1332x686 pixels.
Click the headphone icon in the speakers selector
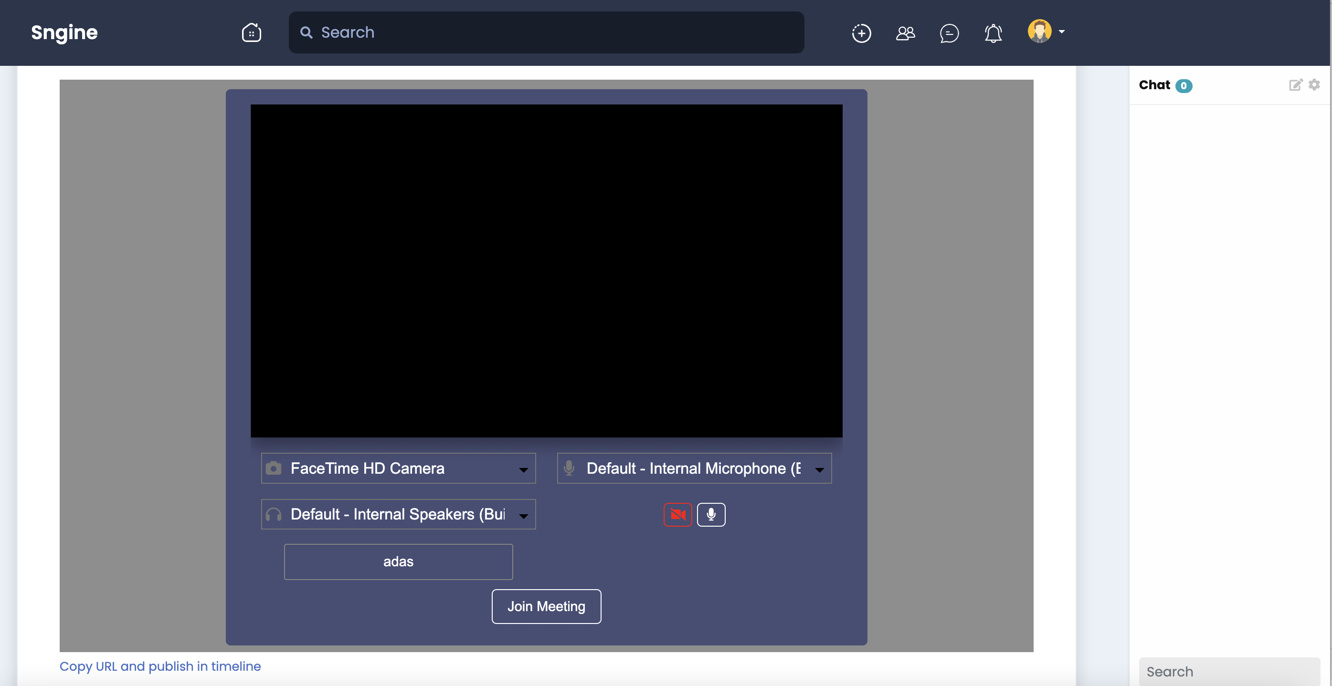[x=274, y=514]
